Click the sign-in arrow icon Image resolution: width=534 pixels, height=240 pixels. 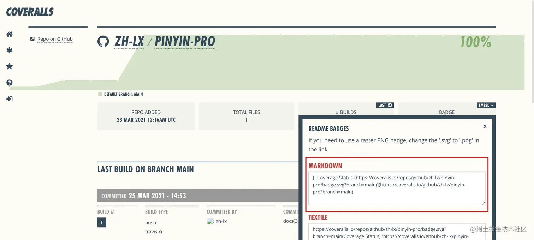(10, 99)
